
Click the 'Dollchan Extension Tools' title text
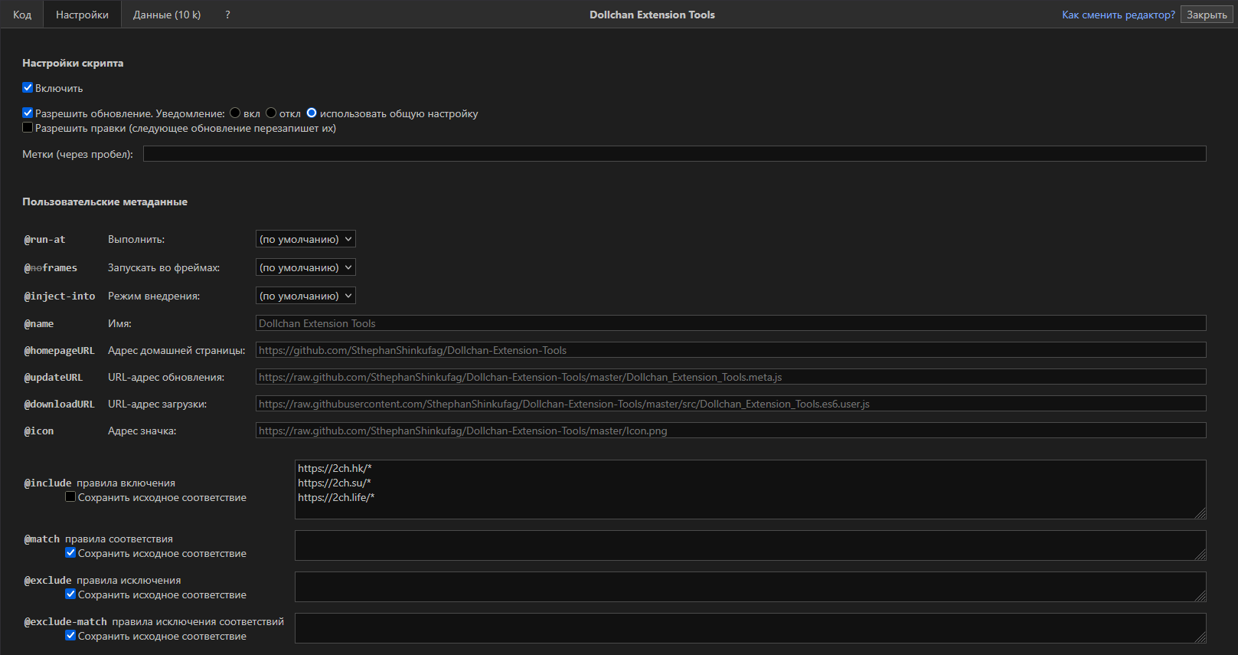pyautogui.click(x=652, y=15)
